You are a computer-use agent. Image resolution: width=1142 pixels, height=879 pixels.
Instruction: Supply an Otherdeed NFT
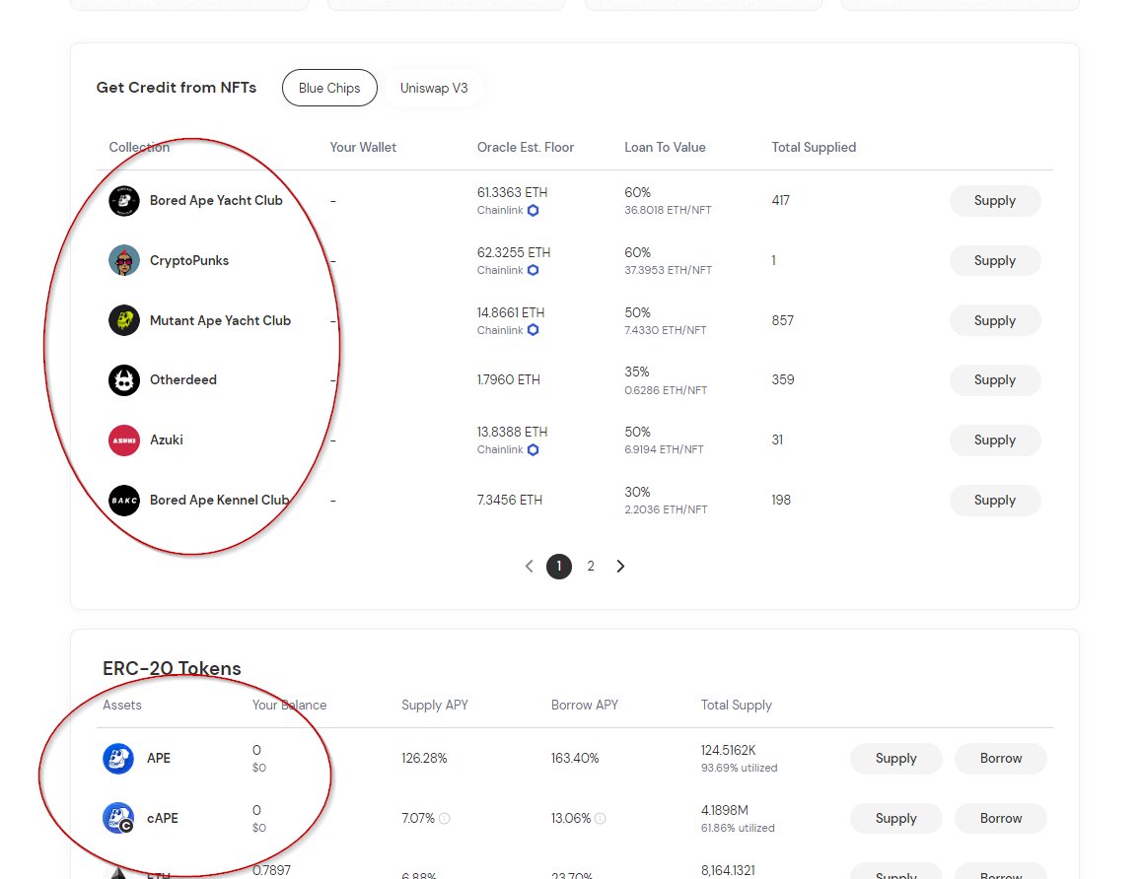(995, 379)
